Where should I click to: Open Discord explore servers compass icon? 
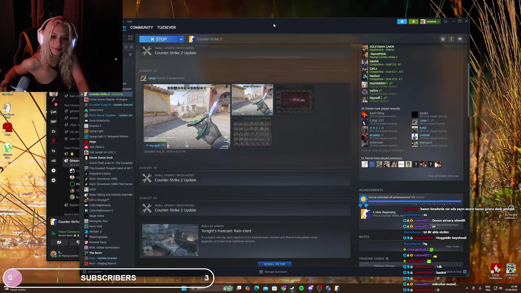pos(53,180)
